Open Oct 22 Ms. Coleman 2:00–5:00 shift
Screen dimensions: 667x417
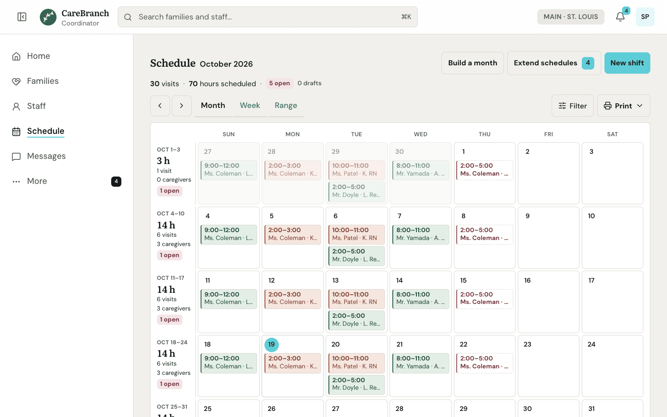(485, 363)
